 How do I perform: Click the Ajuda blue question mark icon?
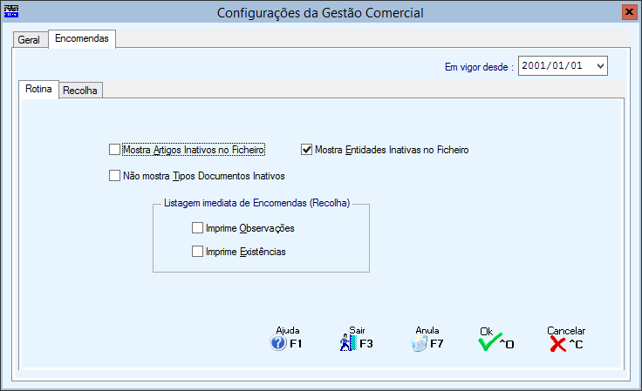point(278,343)
